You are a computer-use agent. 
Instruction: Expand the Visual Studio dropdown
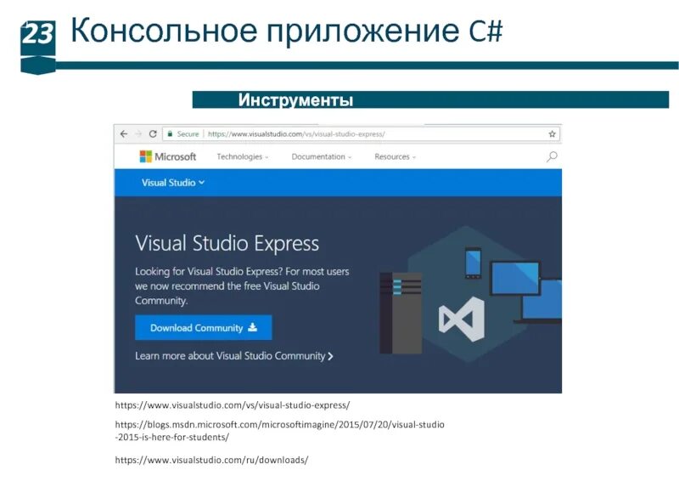173,183
